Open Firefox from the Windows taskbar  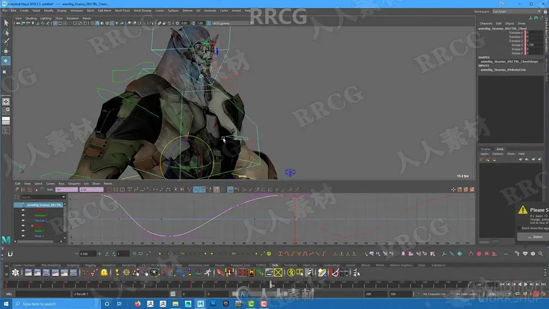[x=138, y=304]
